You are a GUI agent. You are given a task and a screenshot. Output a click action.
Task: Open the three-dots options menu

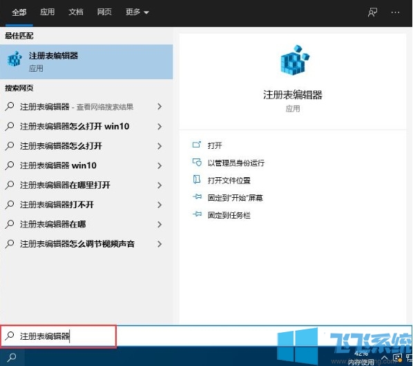[395, 12]
